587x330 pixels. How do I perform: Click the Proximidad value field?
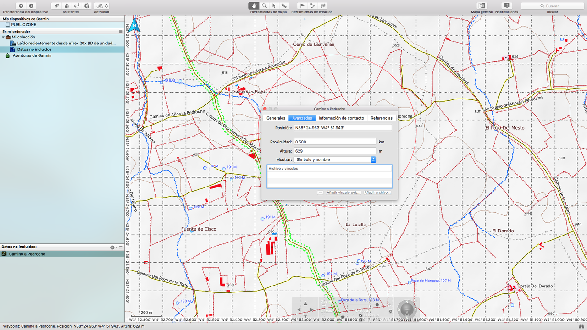[335, 142]
